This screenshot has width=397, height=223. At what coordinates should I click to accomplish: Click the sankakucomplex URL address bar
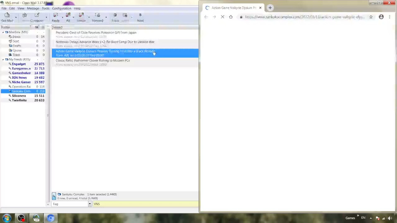point(305,17)
